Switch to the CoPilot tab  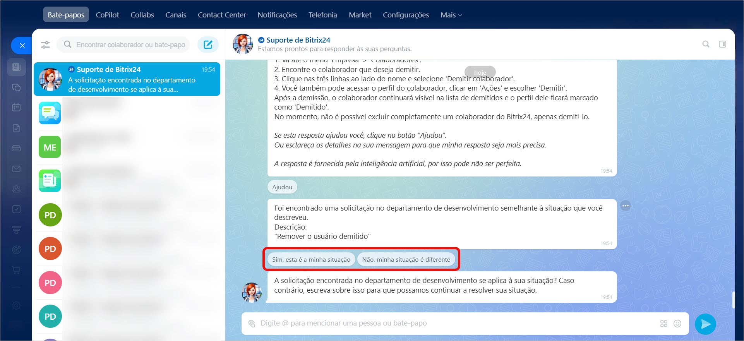[x=107, y=15]
